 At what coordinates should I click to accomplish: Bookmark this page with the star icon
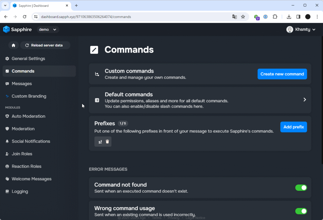[x=243, y=17]
